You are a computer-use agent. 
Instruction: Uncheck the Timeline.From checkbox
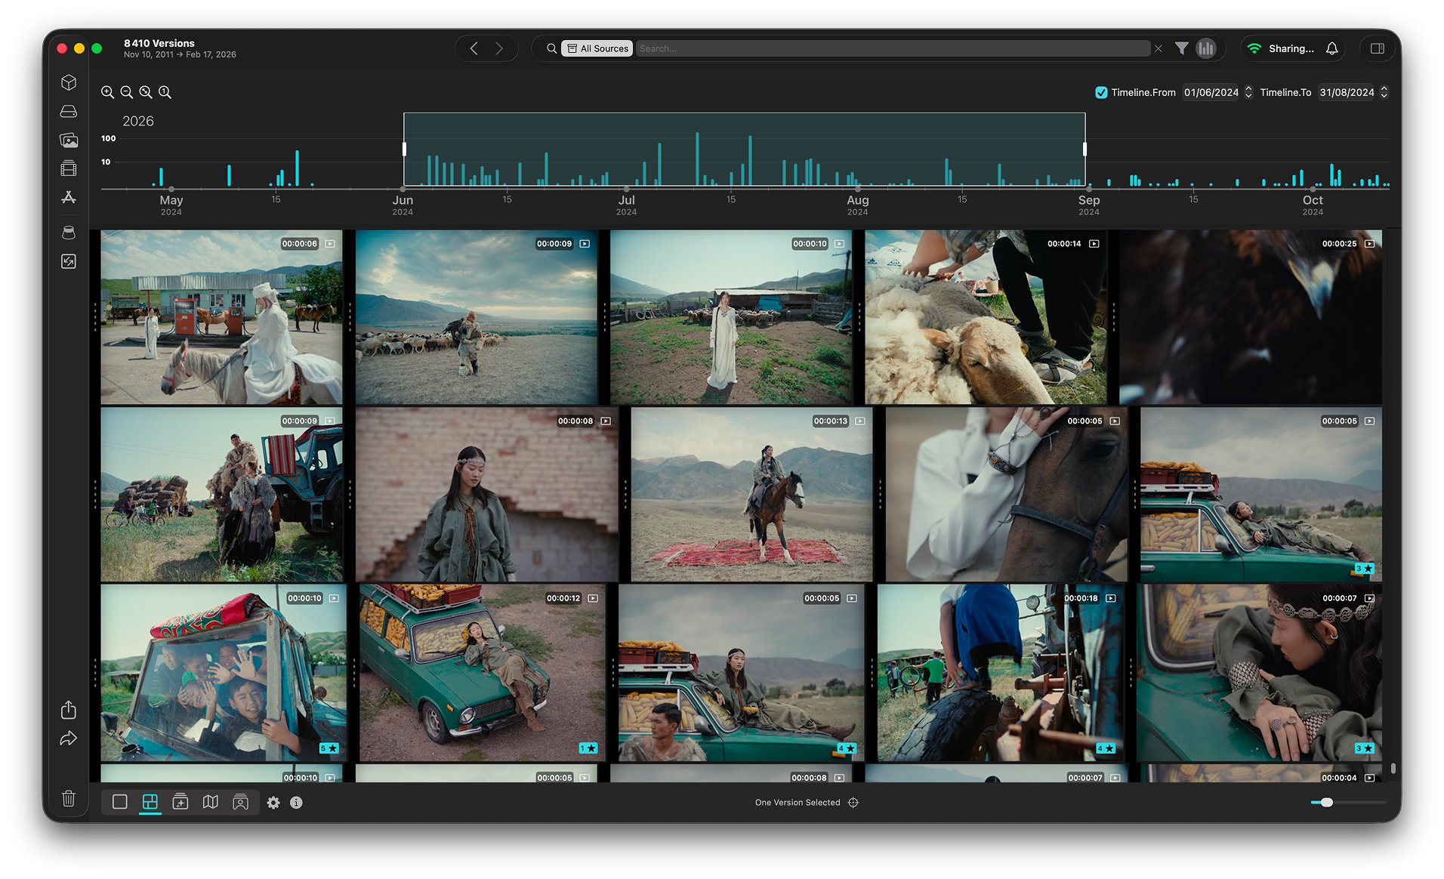1101,92
